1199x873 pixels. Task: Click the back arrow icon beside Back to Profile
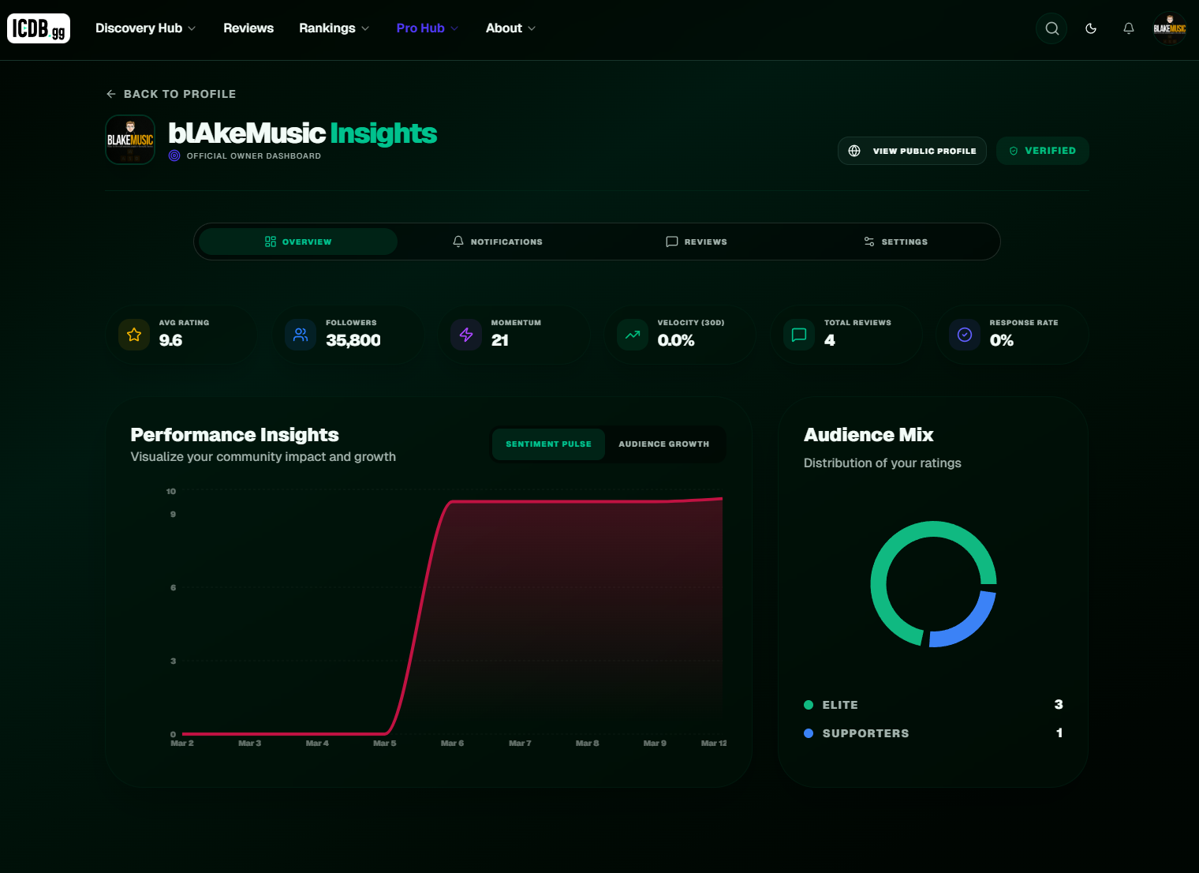[x=111, y=94]
